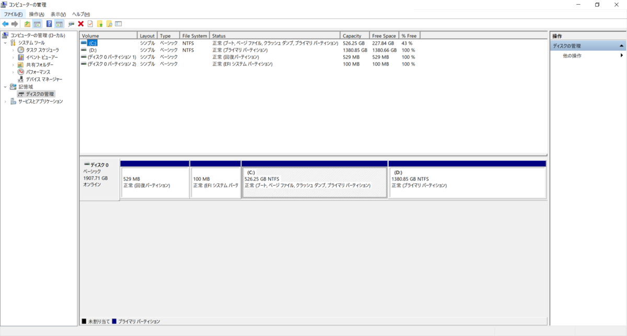This screenshot has width=627, height=336.
Task: Click the コンピューターの管理 (ローカル) root icon
Action: click(5, 35)
